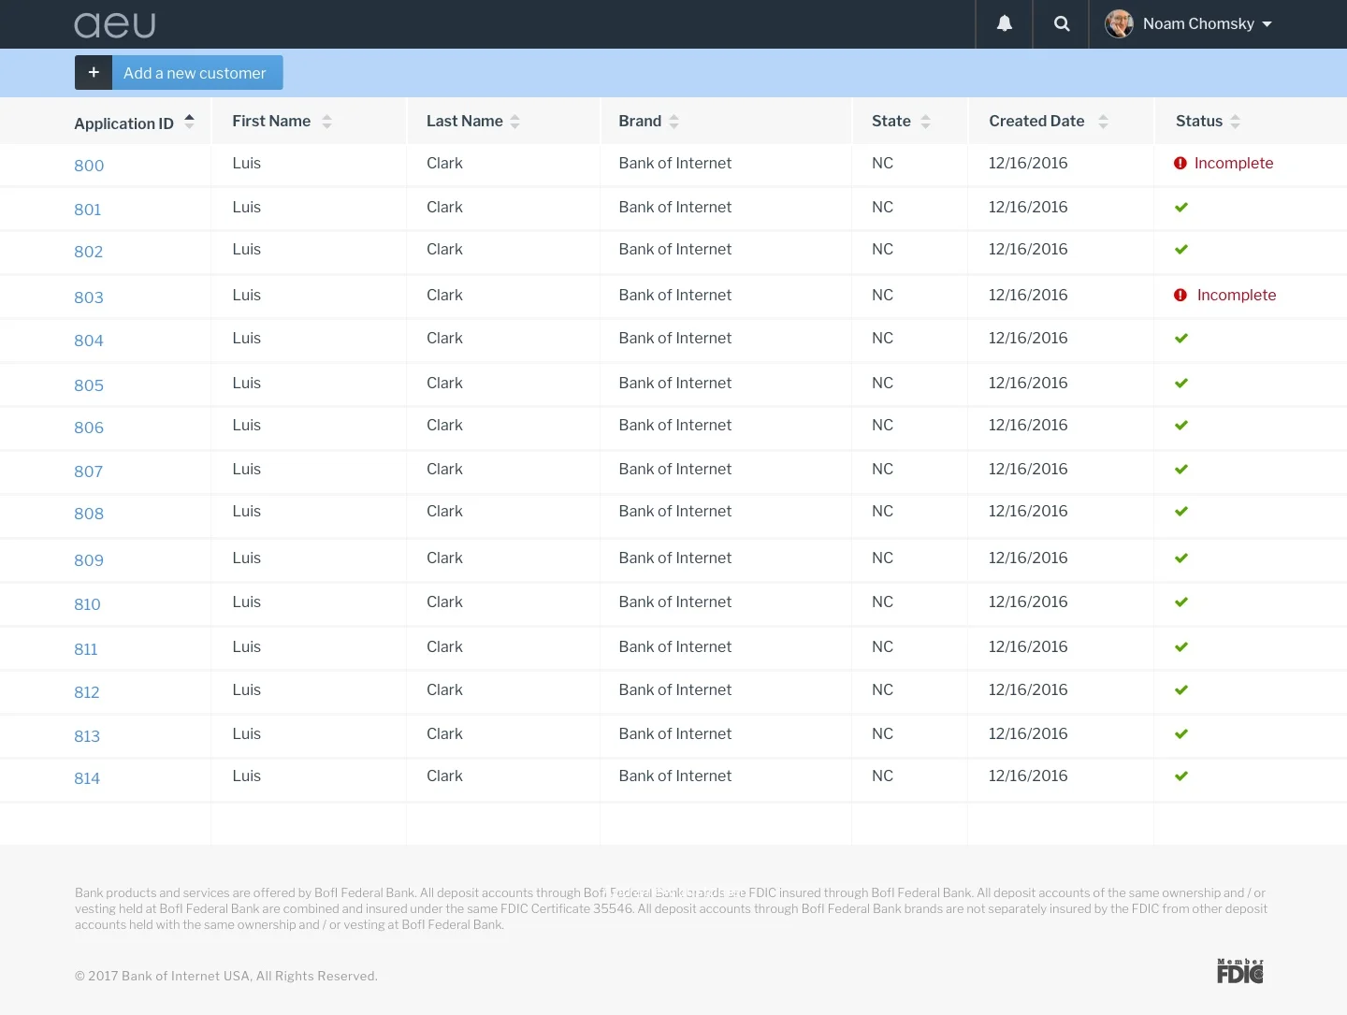Click the 2017 copyright notice in the footer
The height and width of the screenshot is (1015, 1347).
click(226, 976)
